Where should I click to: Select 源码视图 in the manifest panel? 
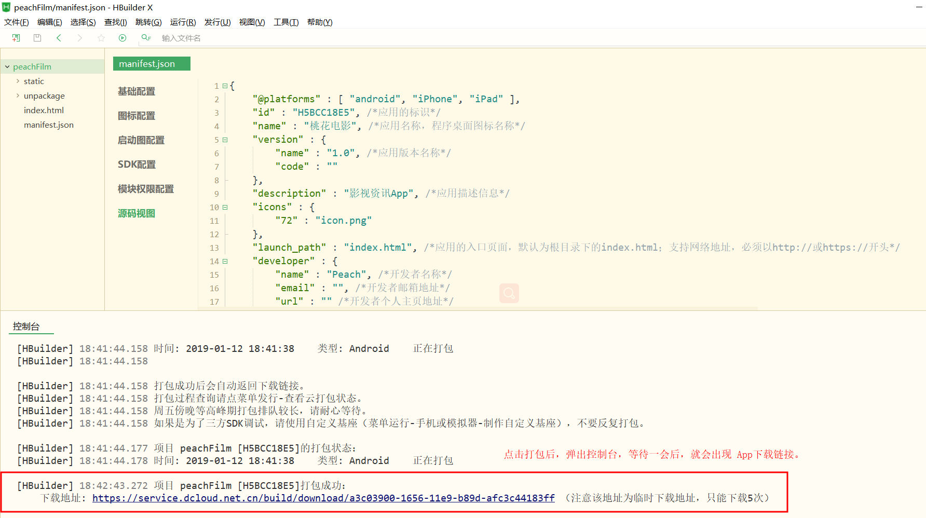136,213
